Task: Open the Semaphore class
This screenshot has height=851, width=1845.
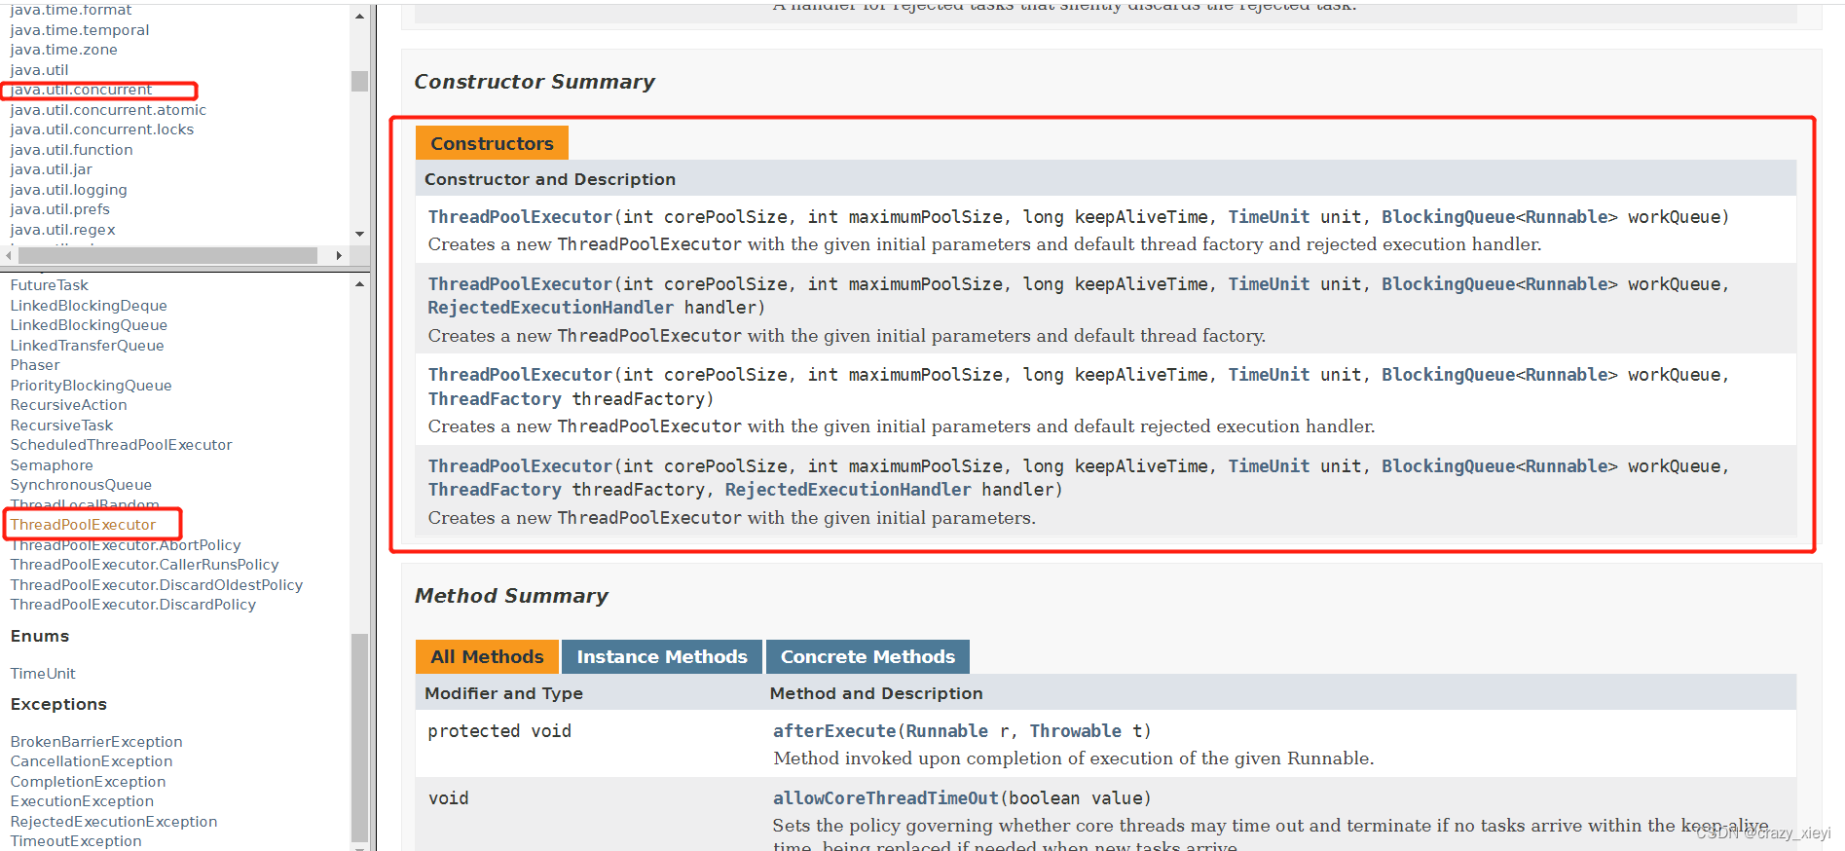Action: 52,465
